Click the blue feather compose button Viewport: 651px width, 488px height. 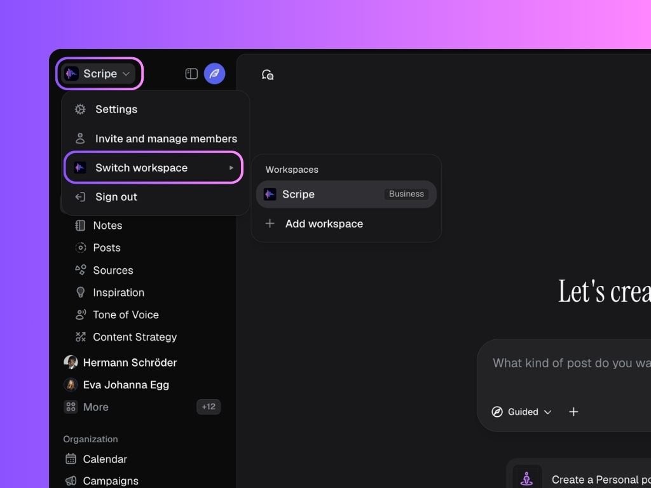coord(215,74)
